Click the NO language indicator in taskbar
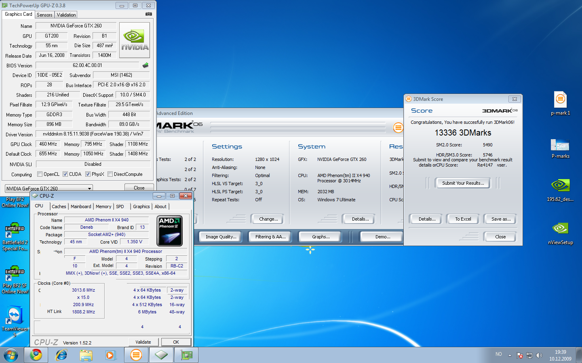Image resolution: width=582 pixels, height=363 pixels. point(499,354)
